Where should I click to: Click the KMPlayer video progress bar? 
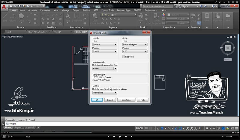point(120,133)
